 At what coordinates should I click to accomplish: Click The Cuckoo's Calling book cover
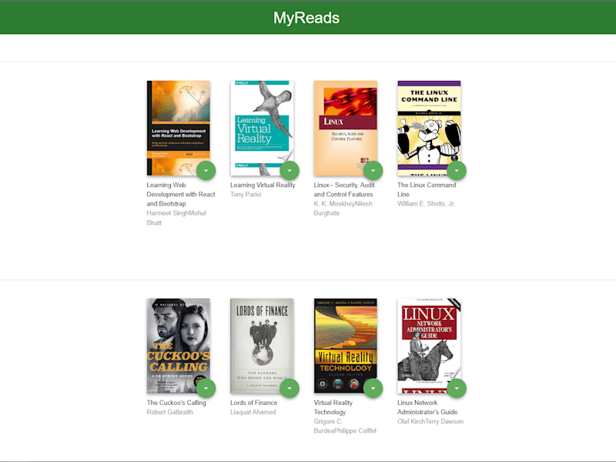[179, 346]
